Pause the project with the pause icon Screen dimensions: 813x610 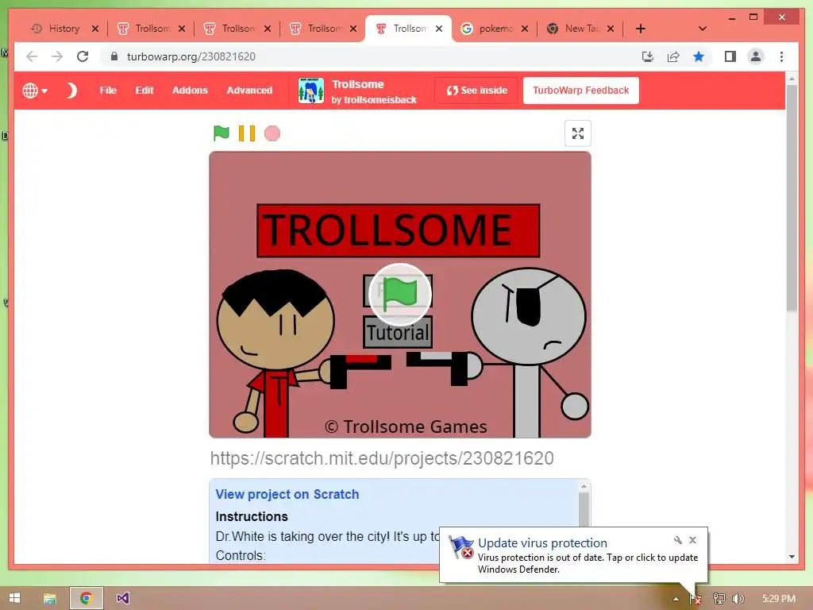[247, 133]
